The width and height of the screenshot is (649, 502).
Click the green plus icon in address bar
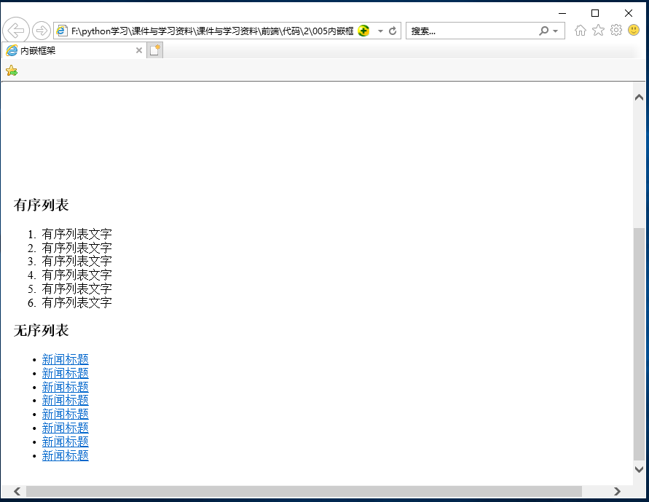click(363, 31)
